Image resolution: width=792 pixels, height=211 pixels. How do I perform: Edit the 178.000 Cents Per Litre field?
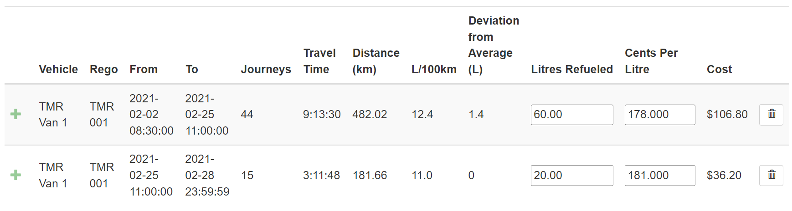pos(660,115)
